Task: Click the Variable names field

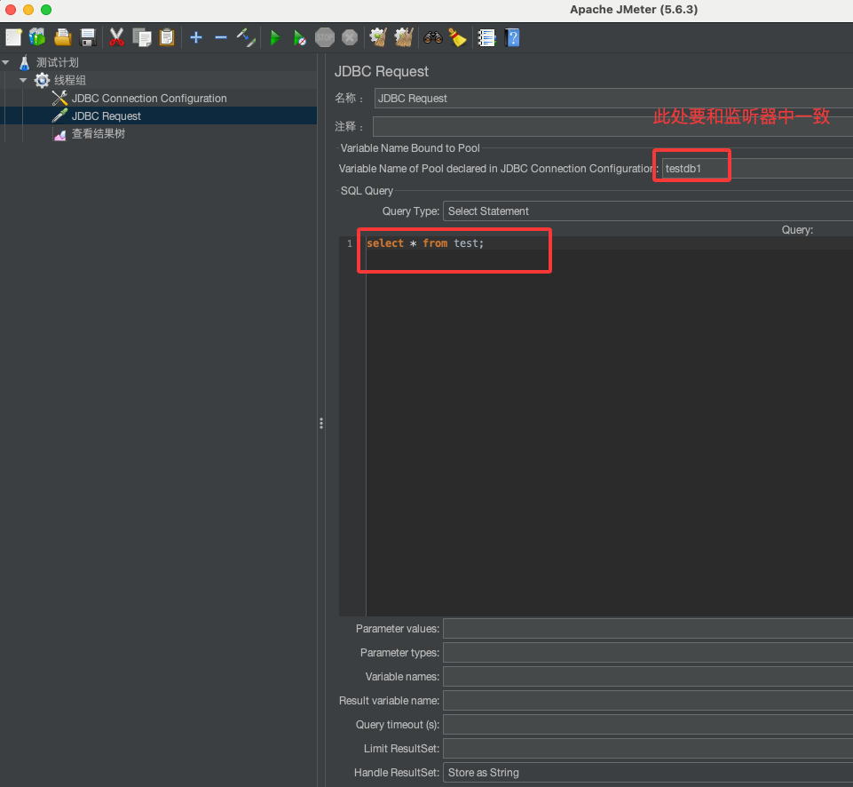Action: 648,677
